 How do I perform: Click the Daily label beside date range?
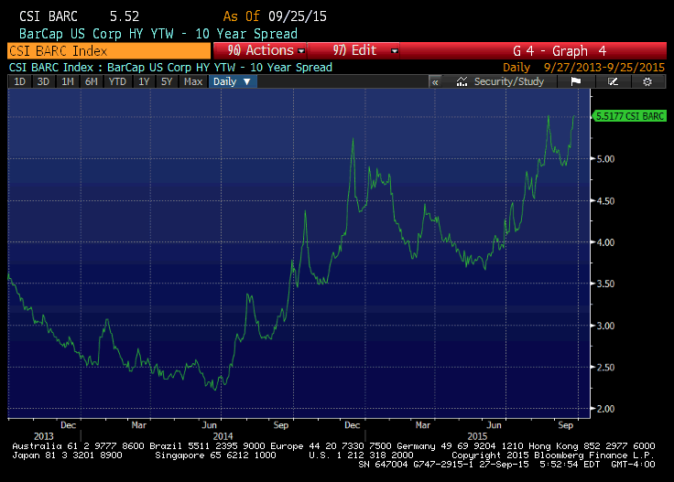(516, 68)
